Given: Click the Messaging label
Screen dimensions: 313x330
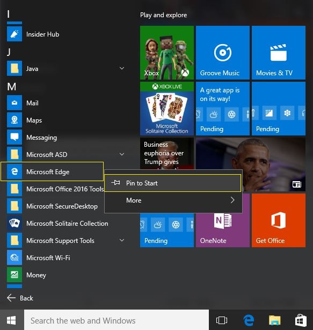Looking at the screenshot, I should pyautogui.click(x=42, y=138).
